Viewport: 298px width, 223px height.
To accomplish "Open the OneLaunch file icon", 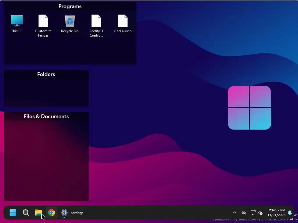I will pos(123,24).
